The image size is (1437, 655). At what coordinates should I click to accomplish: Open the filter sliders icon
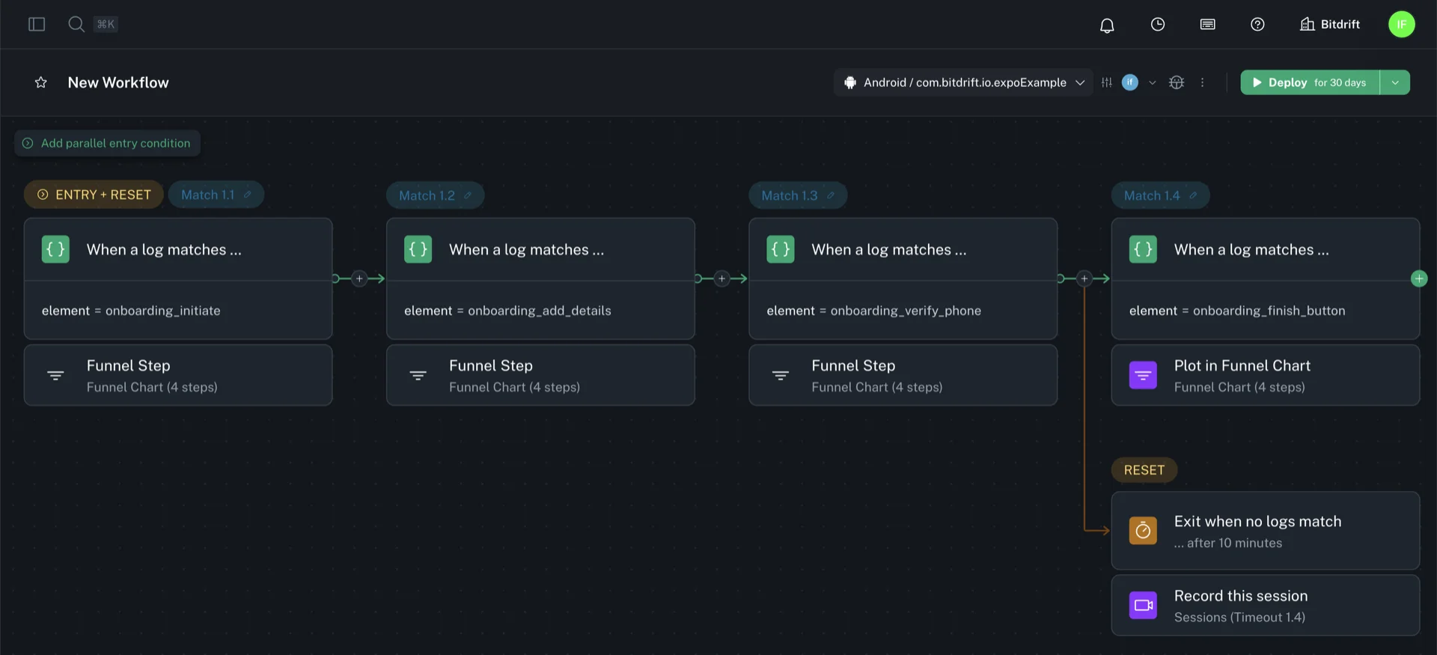[1106, 82]
